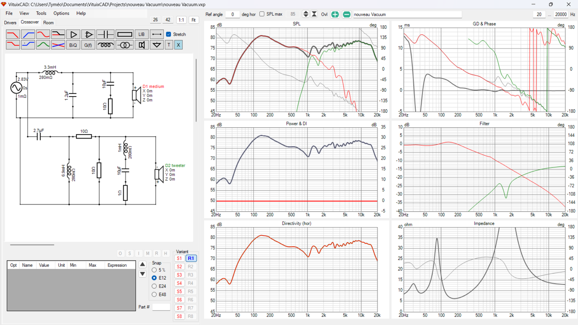The width and height of the screenshot is (578, 325).
Task: Select the Crossover tab
Action: 30,22
